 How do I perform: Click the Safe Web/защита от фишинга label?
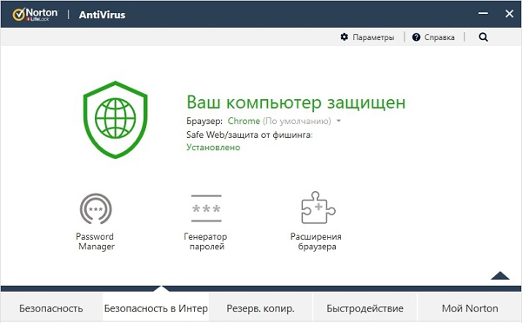pyautogui.click(x=250, y=135)
